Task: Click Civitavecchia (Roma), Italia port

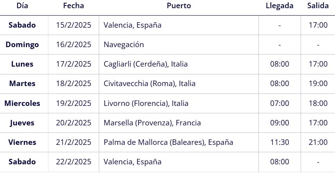Action: pyautogui.click(x=149, y=83)
